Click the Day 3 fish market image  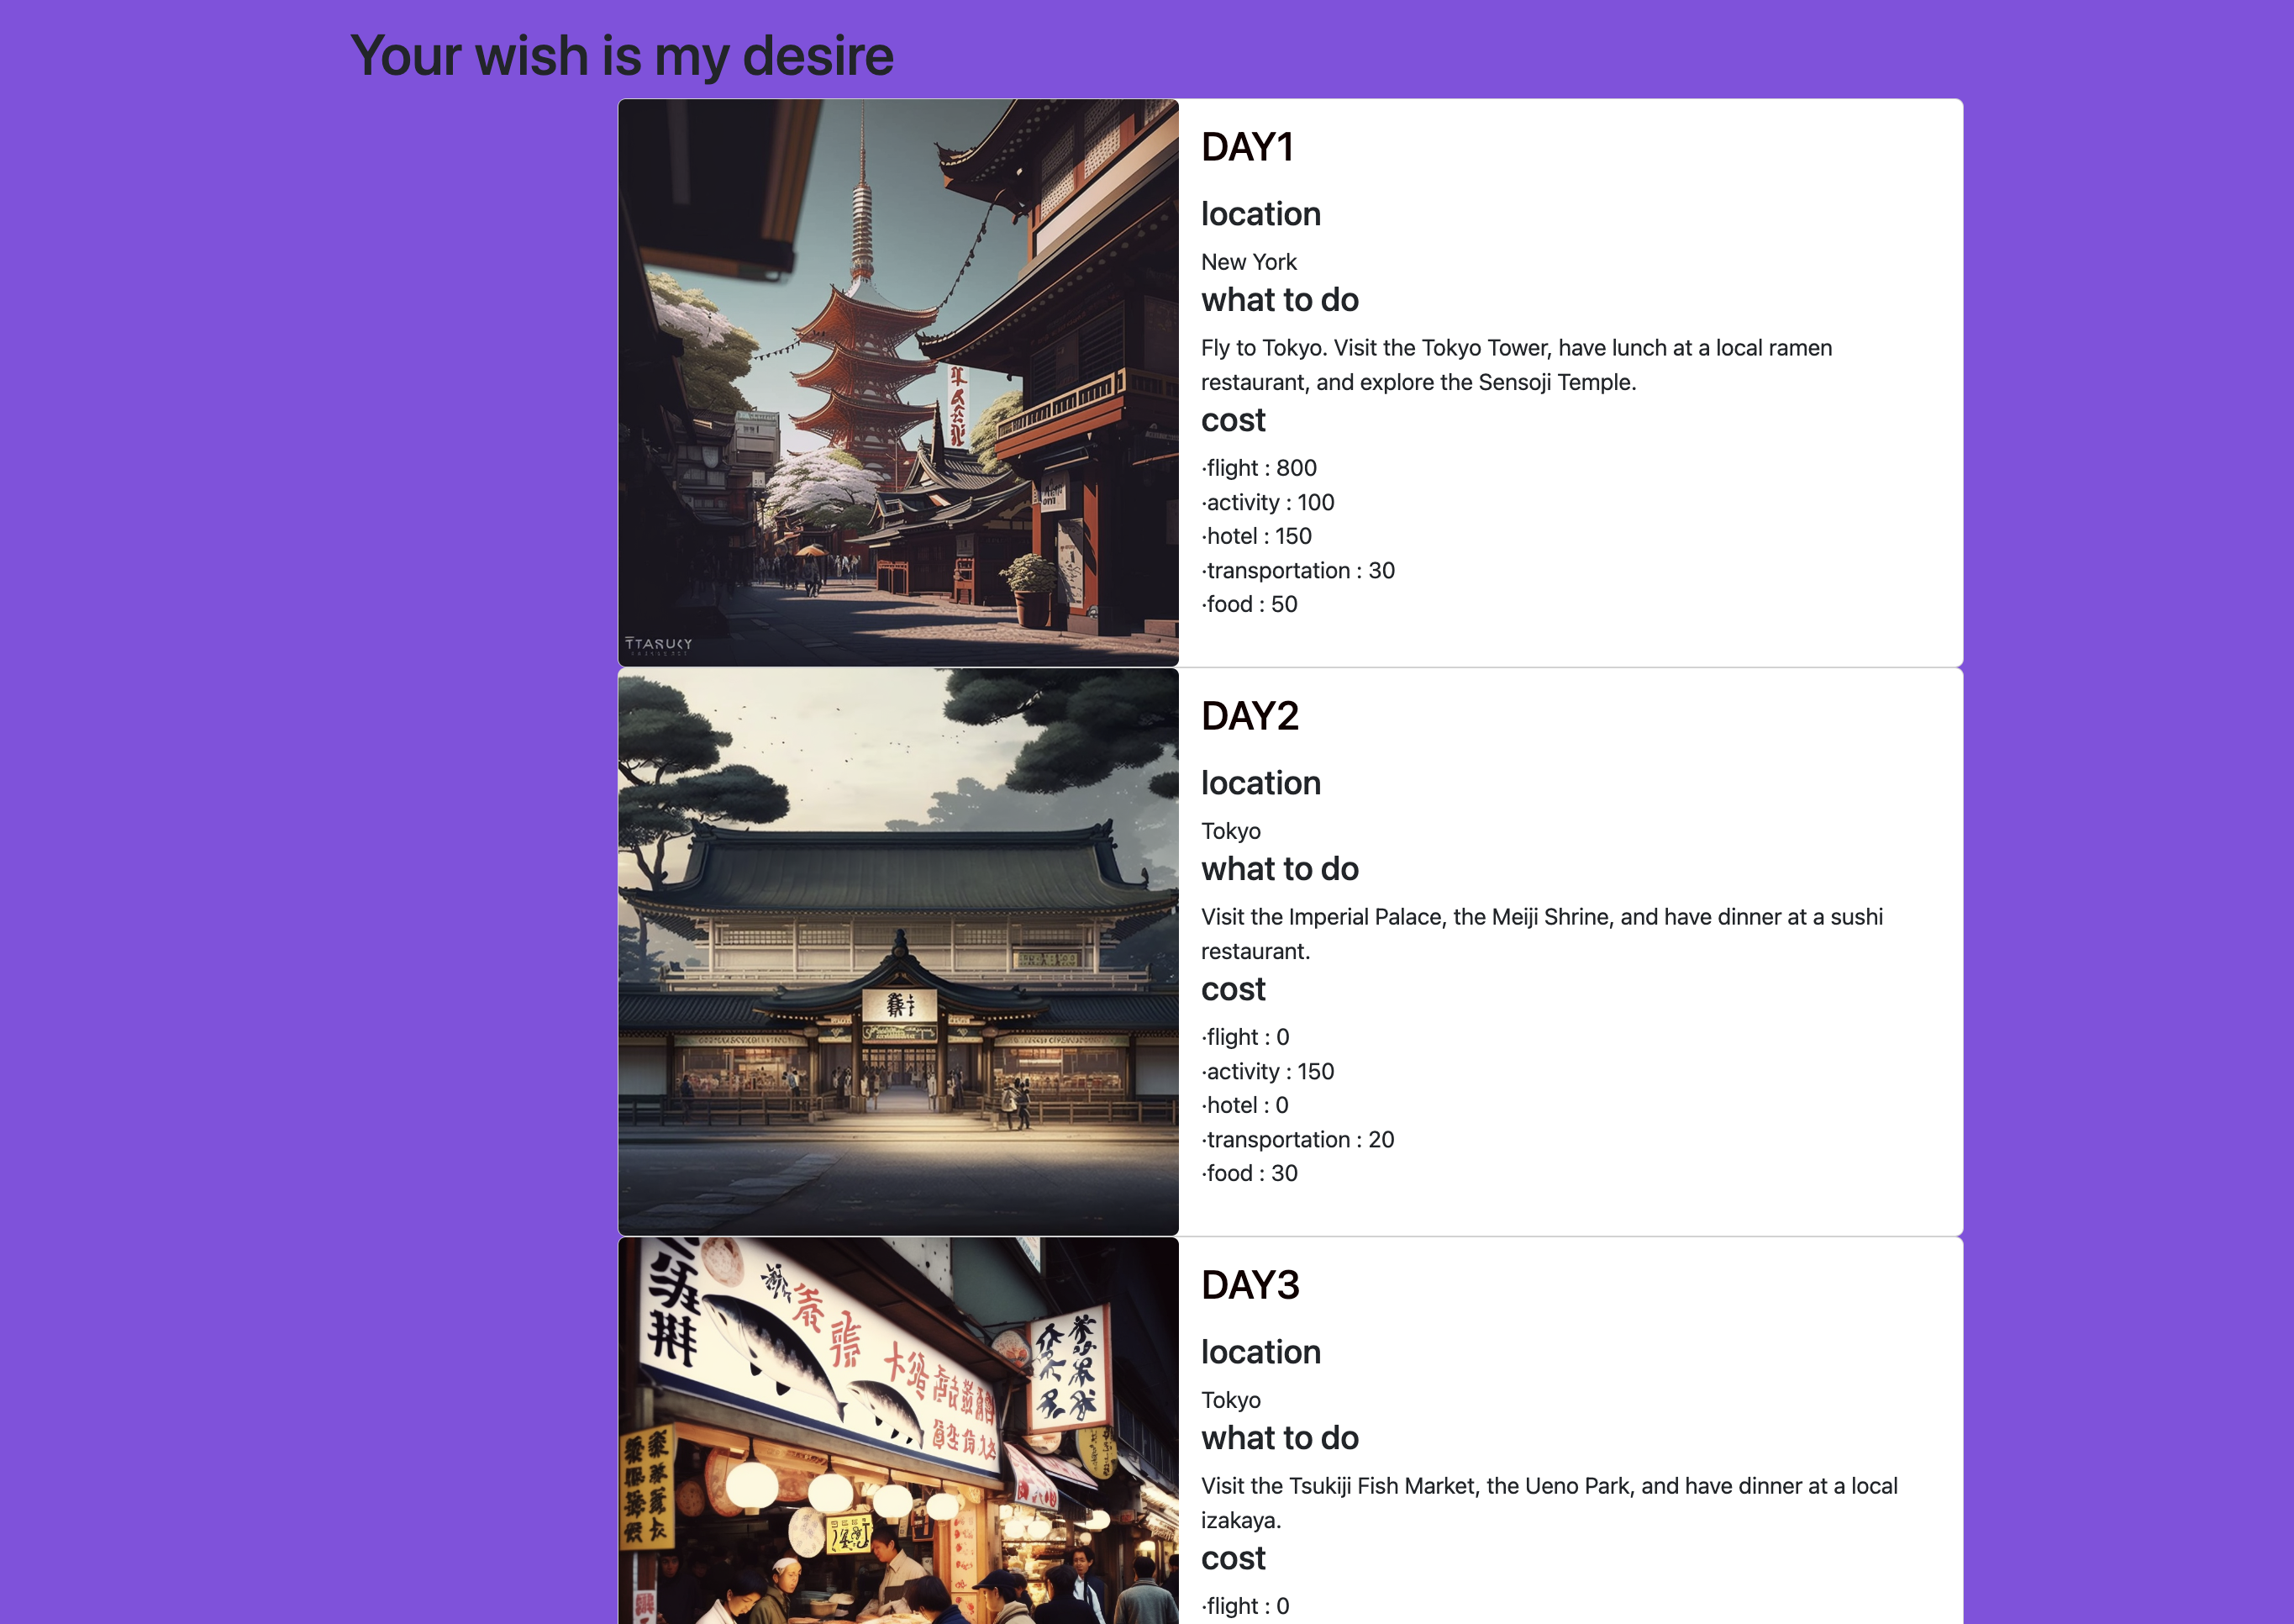point(897,1430)
